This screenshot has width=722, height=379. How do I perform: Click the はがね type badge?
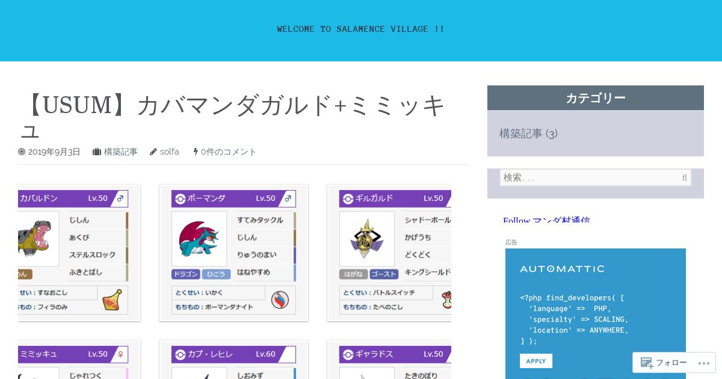tap(354, 274)
